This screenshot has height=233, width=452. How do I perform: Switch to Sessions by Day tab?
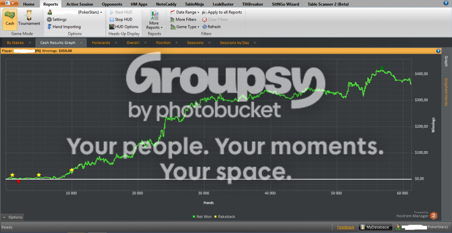coord(234,43)
